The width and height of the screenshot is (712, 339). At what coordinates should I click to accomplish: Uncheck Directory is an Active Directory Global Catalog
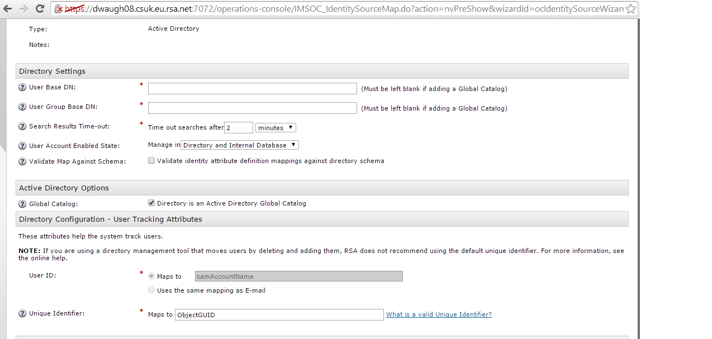point(151,203)
